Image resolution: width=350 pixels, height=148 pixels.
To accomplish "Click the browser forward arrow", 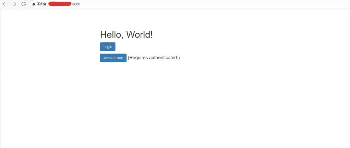I will click(x=14, y=4).
